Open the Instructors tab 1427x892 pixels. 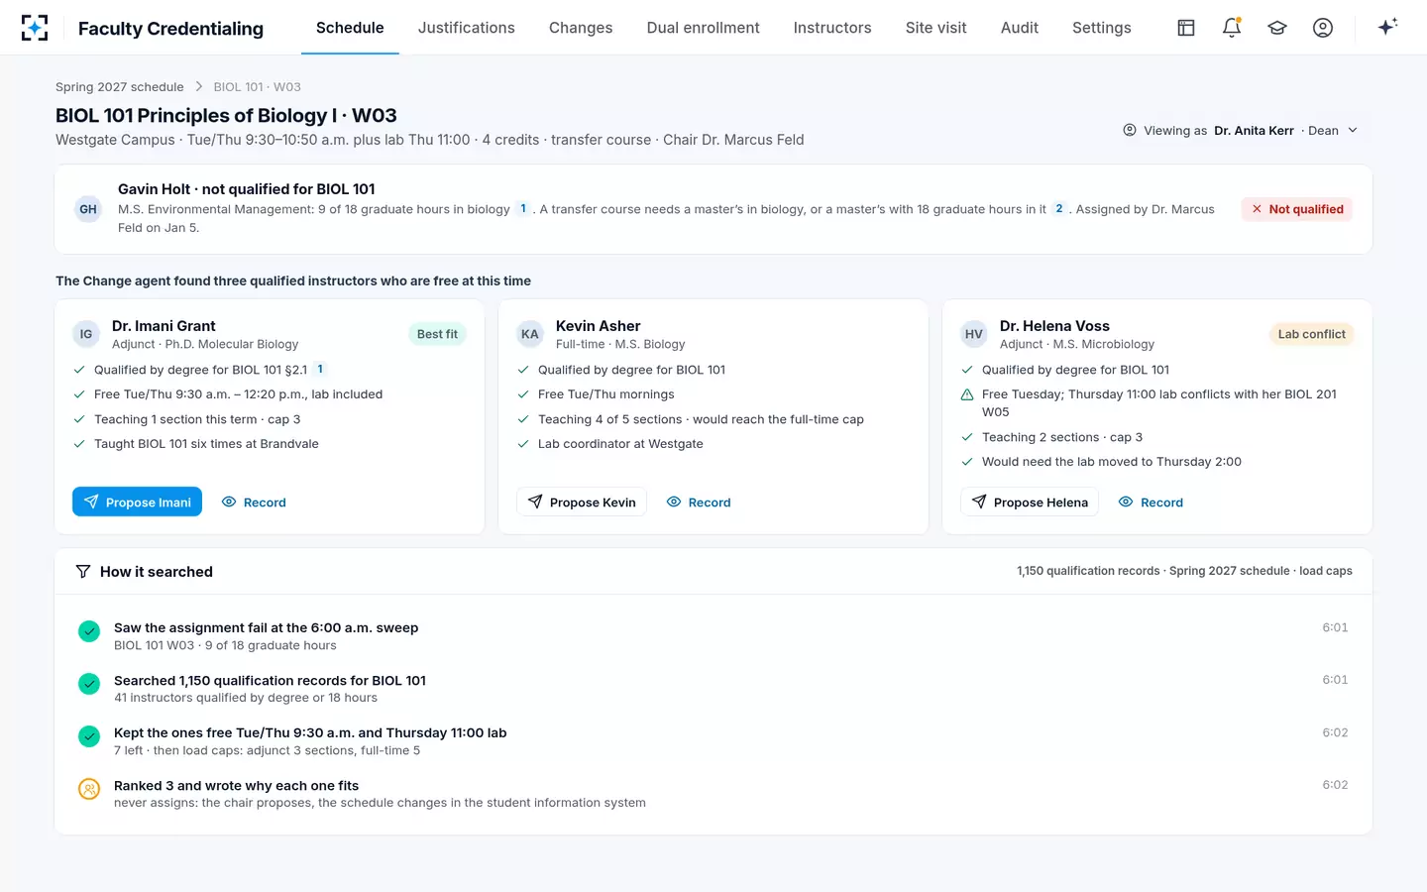pos(832,28)
